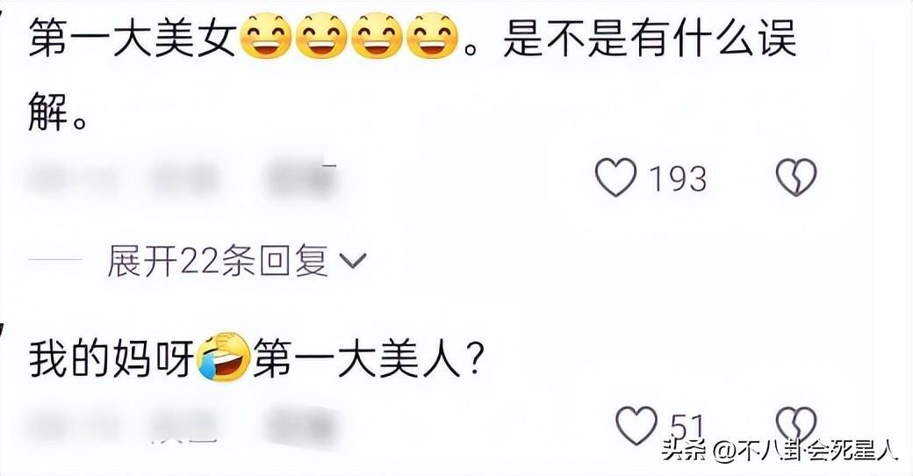
Task: Click the laughing-crying emoji after 我的妈呀
Action: tap(224, 357)
